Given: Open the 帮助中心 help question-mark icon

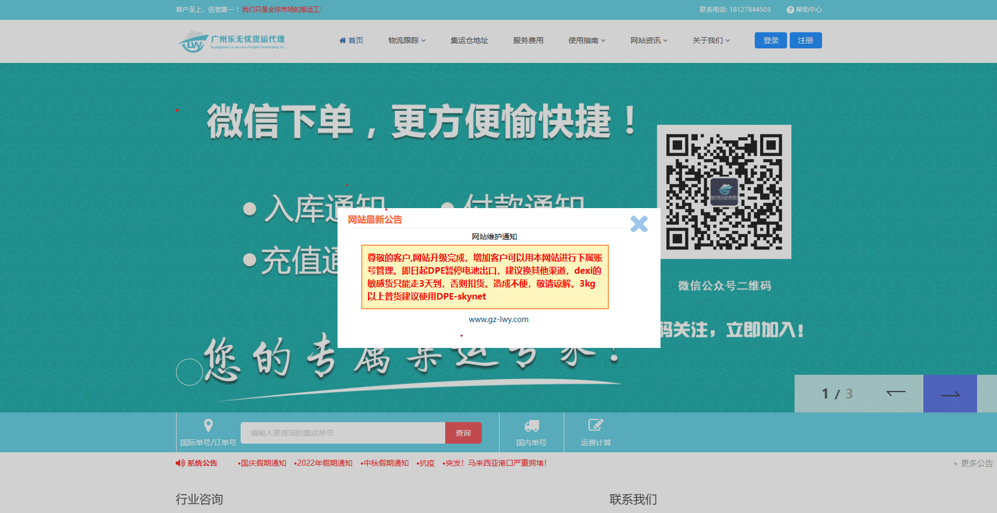Looking at the screenshot, I should click(x=790, y=10).
